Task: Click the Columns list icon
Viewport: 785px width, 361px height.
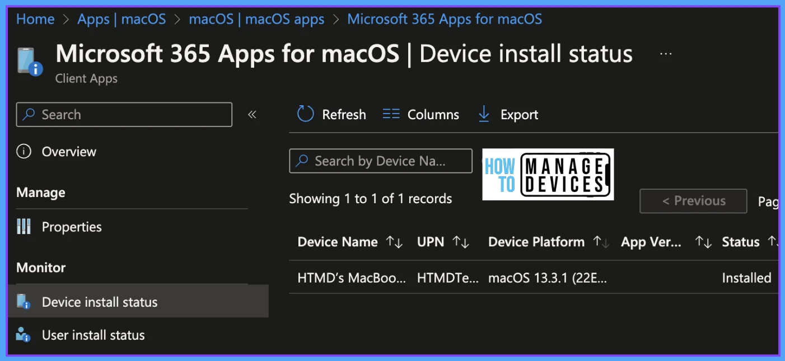Action: (391, 114)
